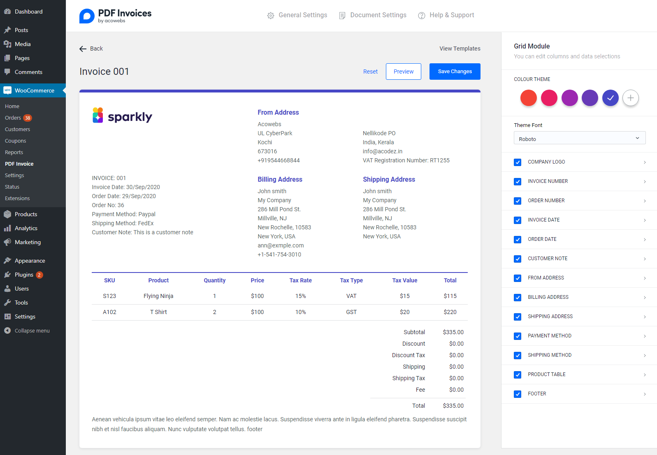The height and width of the screenshot is (455, 657).
Task: Click the Reset link
Action: (x=370, y=72)
